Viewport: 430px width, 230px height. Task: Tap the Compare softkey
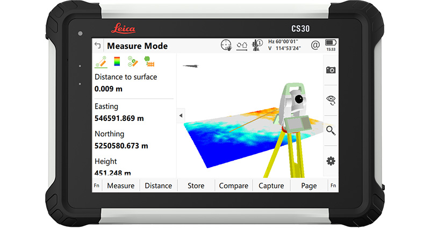(x=233, y=185)
